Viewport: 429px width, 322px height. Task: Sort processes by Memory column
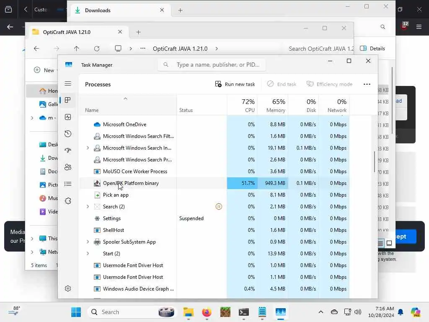click(x=273, y=105)
